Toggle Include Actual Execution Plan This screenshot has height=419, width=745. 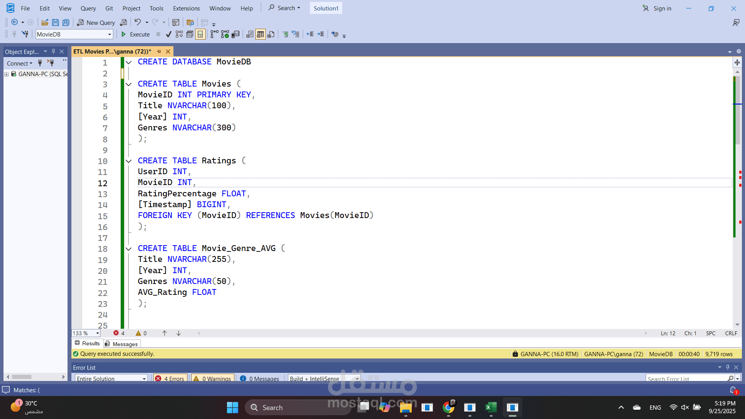[214, 35]
